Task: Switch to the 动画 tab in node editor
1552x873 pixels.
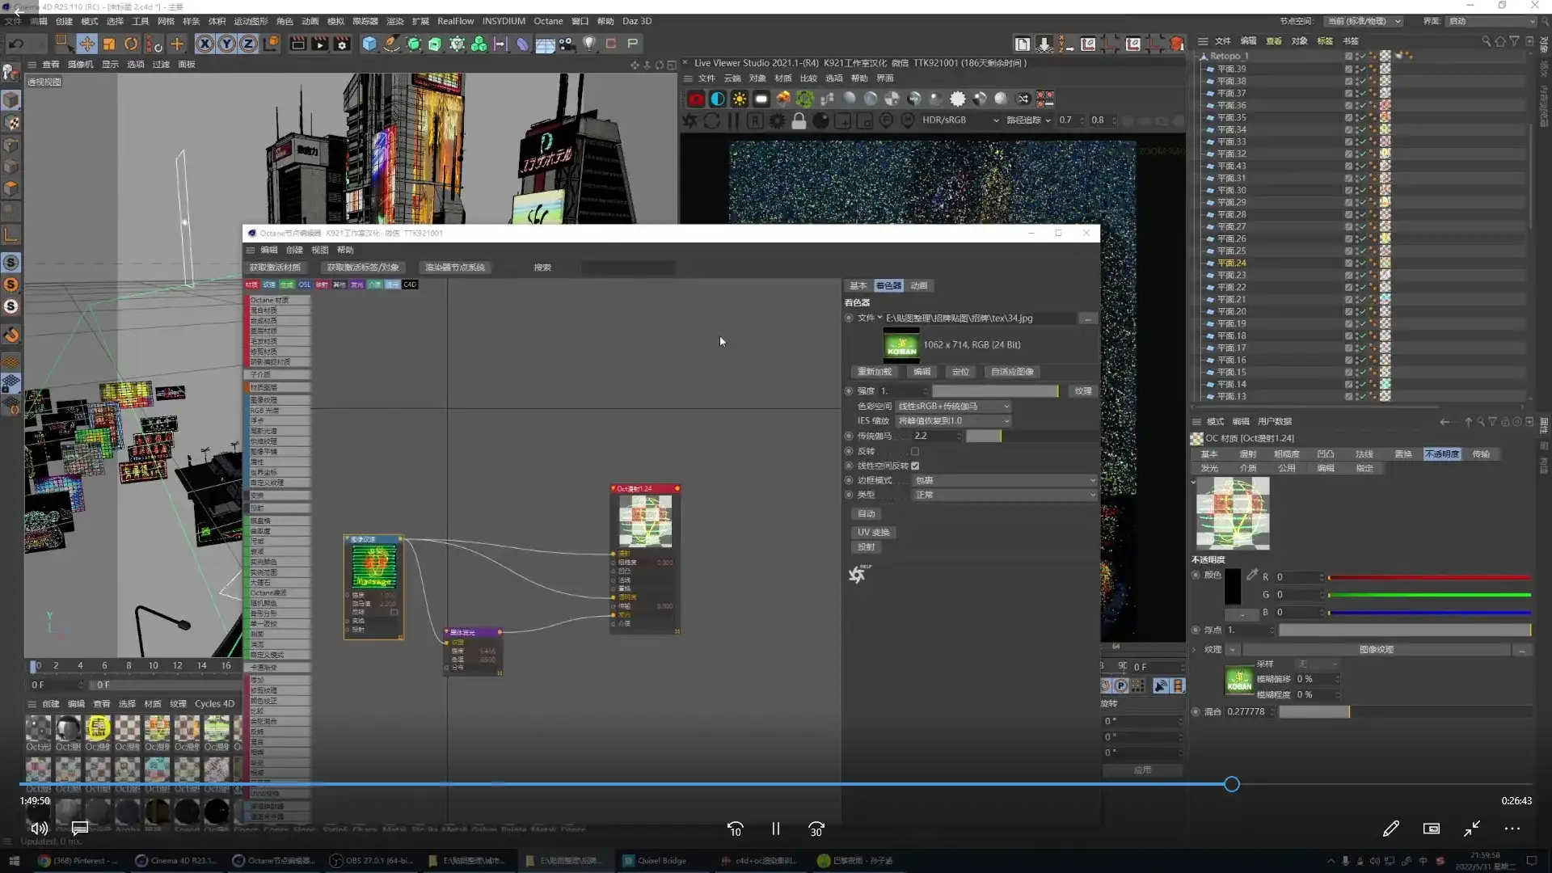Action: [x=919, y=285]
